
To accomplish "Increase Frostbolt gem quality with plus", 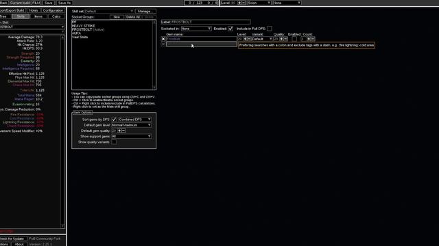I will click(x=281, y=39).
